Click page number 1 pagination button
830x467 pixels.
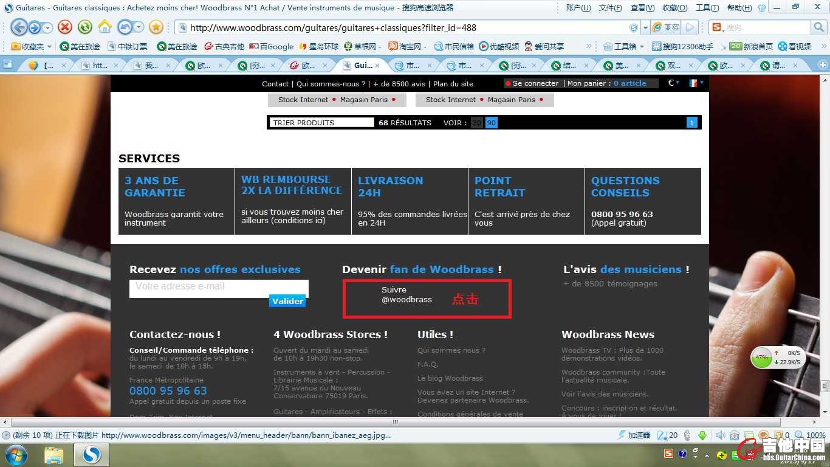pos(691,122)
